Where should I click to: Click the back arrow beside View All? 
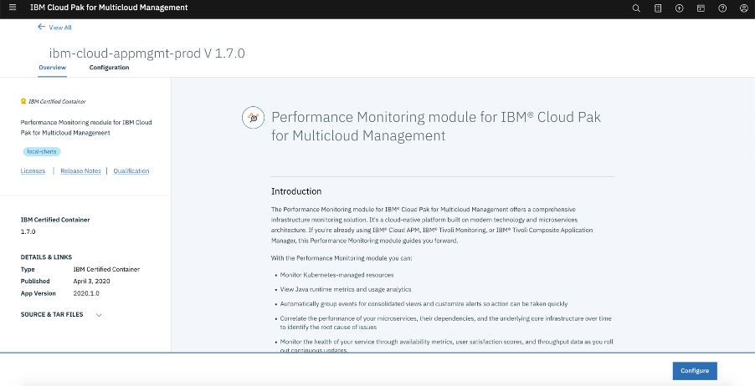click(41, 27)
